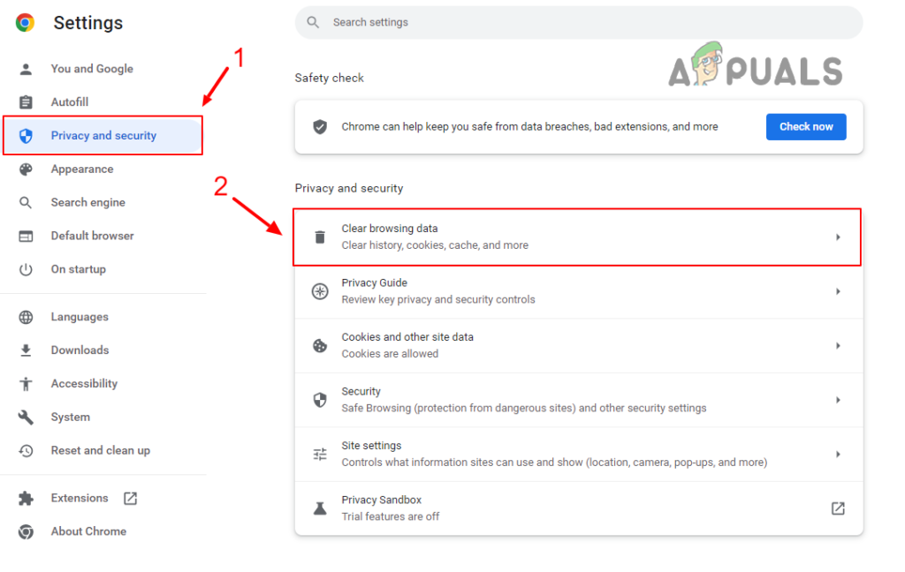Select the Clear browsing data trash icon
This screenshot has width=905, height=572.
320,237
